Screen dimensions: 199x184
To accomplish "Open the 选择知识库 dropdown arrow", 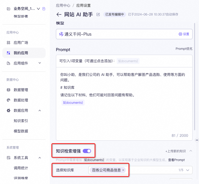I will [x=188, y=170].
